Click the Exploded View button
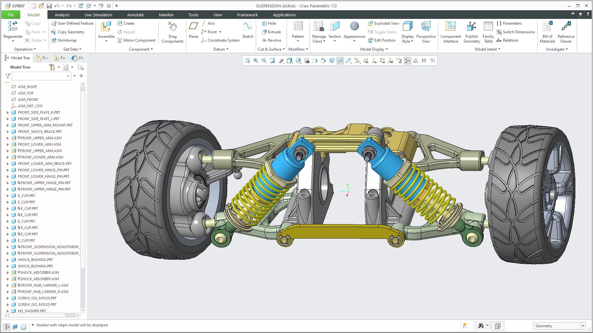The image size is (593, 333). pos(383,23)
